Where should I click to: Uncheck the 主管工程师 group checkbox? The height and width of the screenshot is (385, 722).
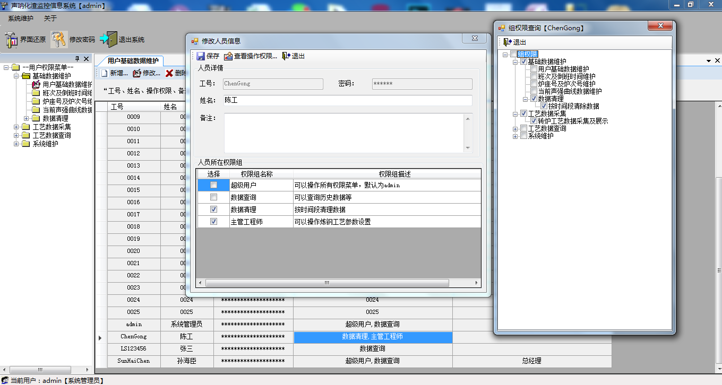(x=213, y=222)
